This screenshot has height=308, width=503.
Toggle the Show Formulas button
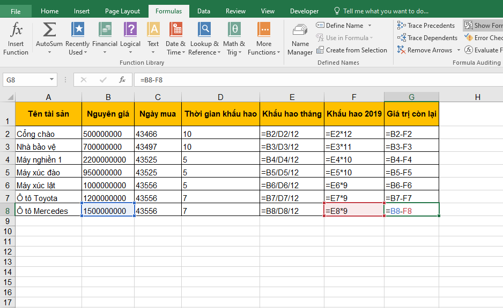tap(483, 25)
